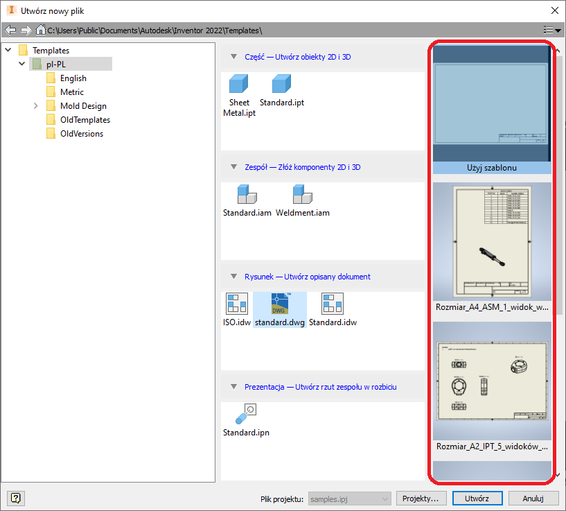Go back with the left arrow
The image size is (566, 511).
(10, 31)
